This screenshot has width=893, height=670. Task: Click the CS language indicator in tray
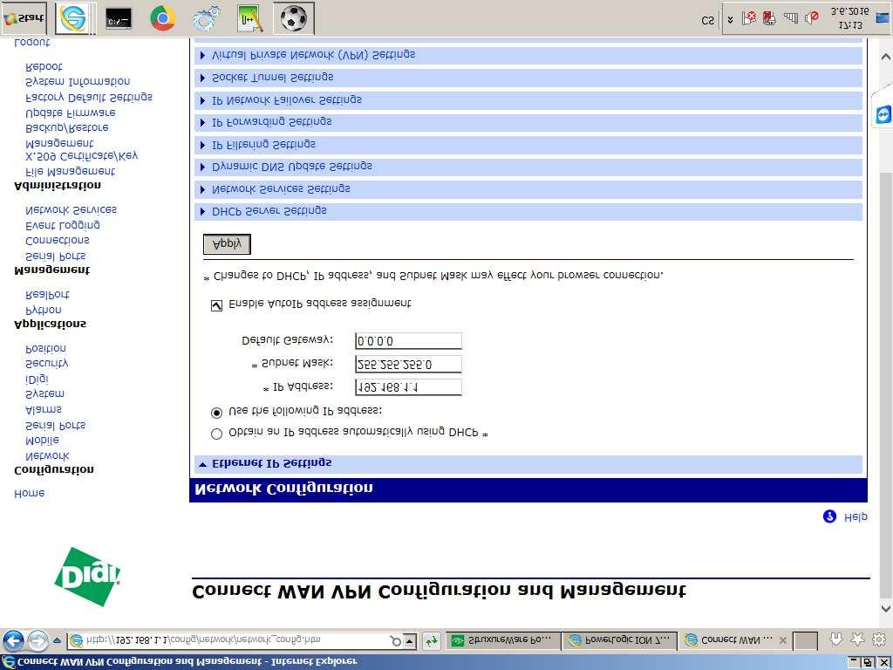tap(707, 21)
